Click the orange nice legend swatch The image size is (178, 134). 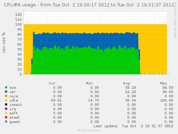click(x=6, y=96)
